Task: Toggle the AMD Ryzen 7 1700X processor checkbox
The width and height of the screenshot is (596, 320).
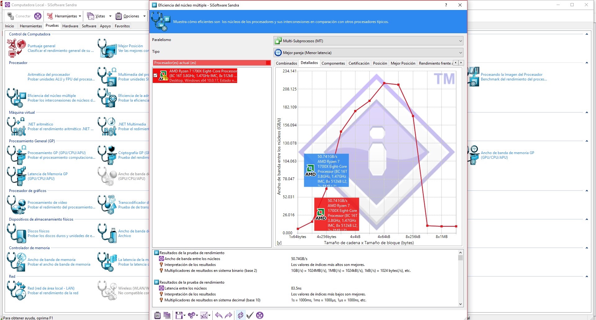Action: click(x=156, y=75)
